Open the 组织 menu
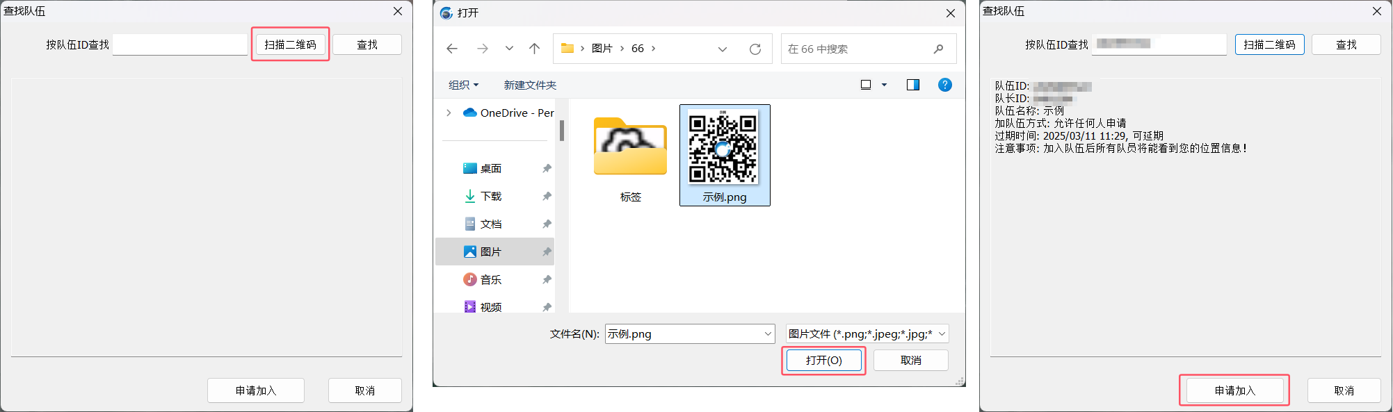Screen dimensions: 1393x412 coord(464,85)
